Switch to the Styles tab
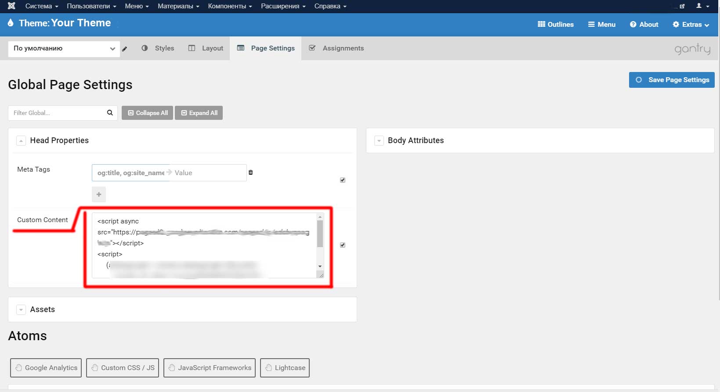The width and height of the screenshot is (720, 392). (x=158, y=48)
